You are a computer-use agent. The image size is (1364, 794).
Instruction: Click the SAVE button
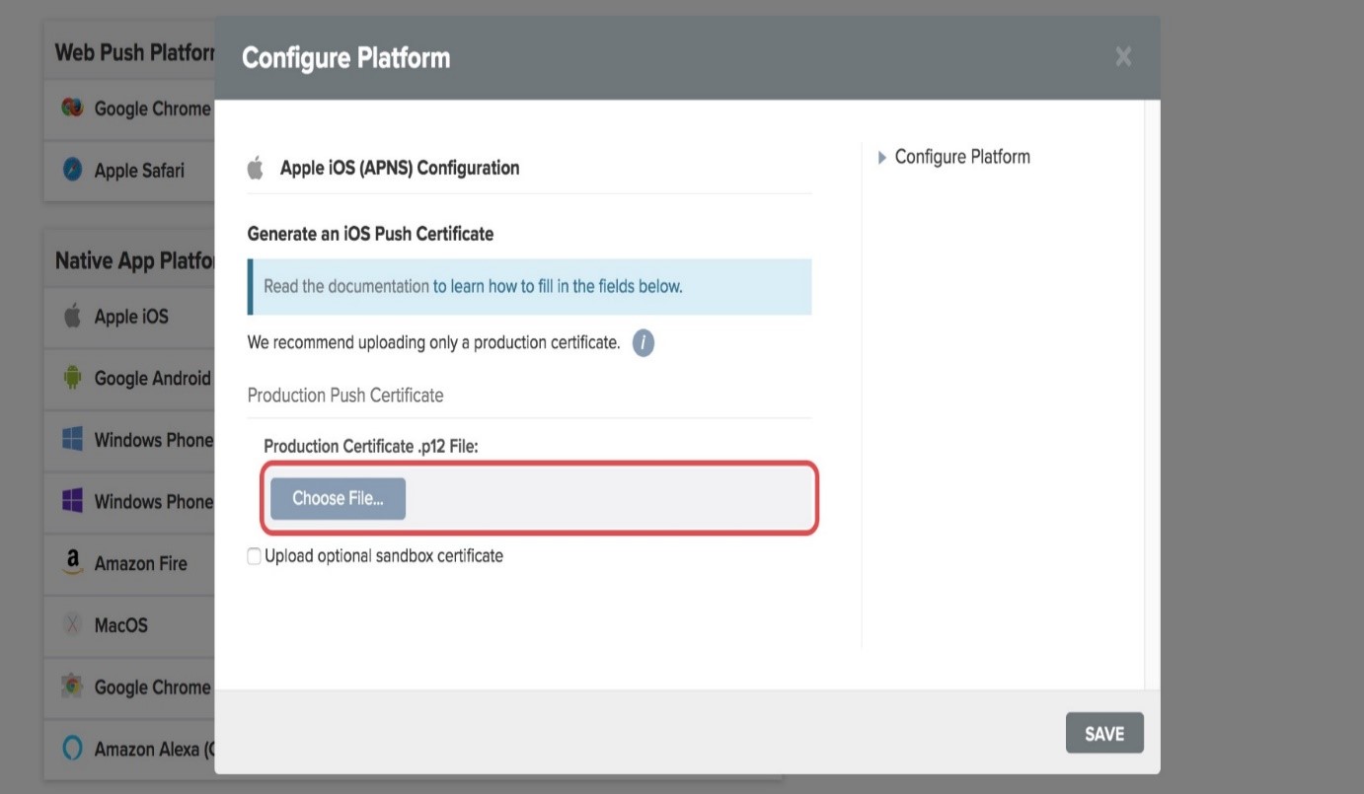(x=1104, y=733)
